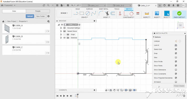Enable the Show Dimensions checkbox

click(176, 70)
